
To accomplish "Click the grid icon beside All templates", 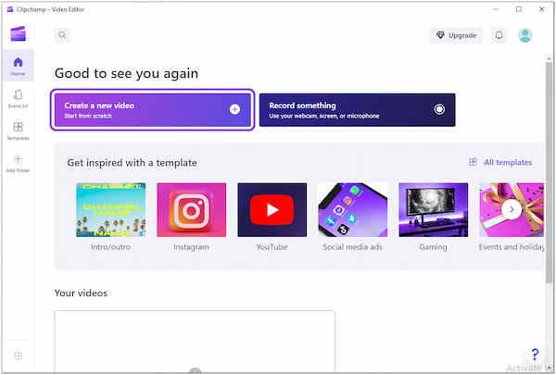I will (473, 162).
